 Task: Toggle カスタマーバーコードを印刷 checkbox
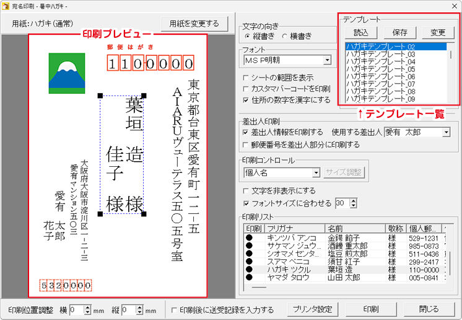[x=247, y=89]
